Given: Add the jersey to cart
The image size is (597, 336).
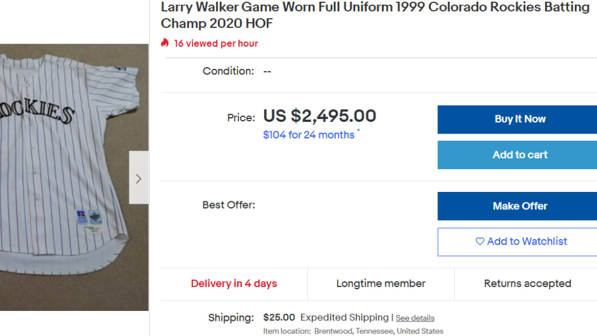Looking at the screenshot, I should [x=519, y=155].
